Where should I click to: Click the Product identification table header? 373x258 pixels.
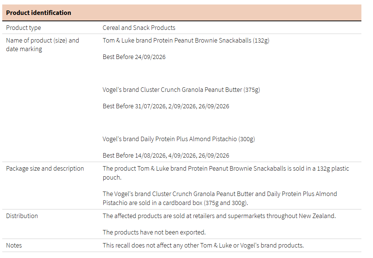[39, 13]
